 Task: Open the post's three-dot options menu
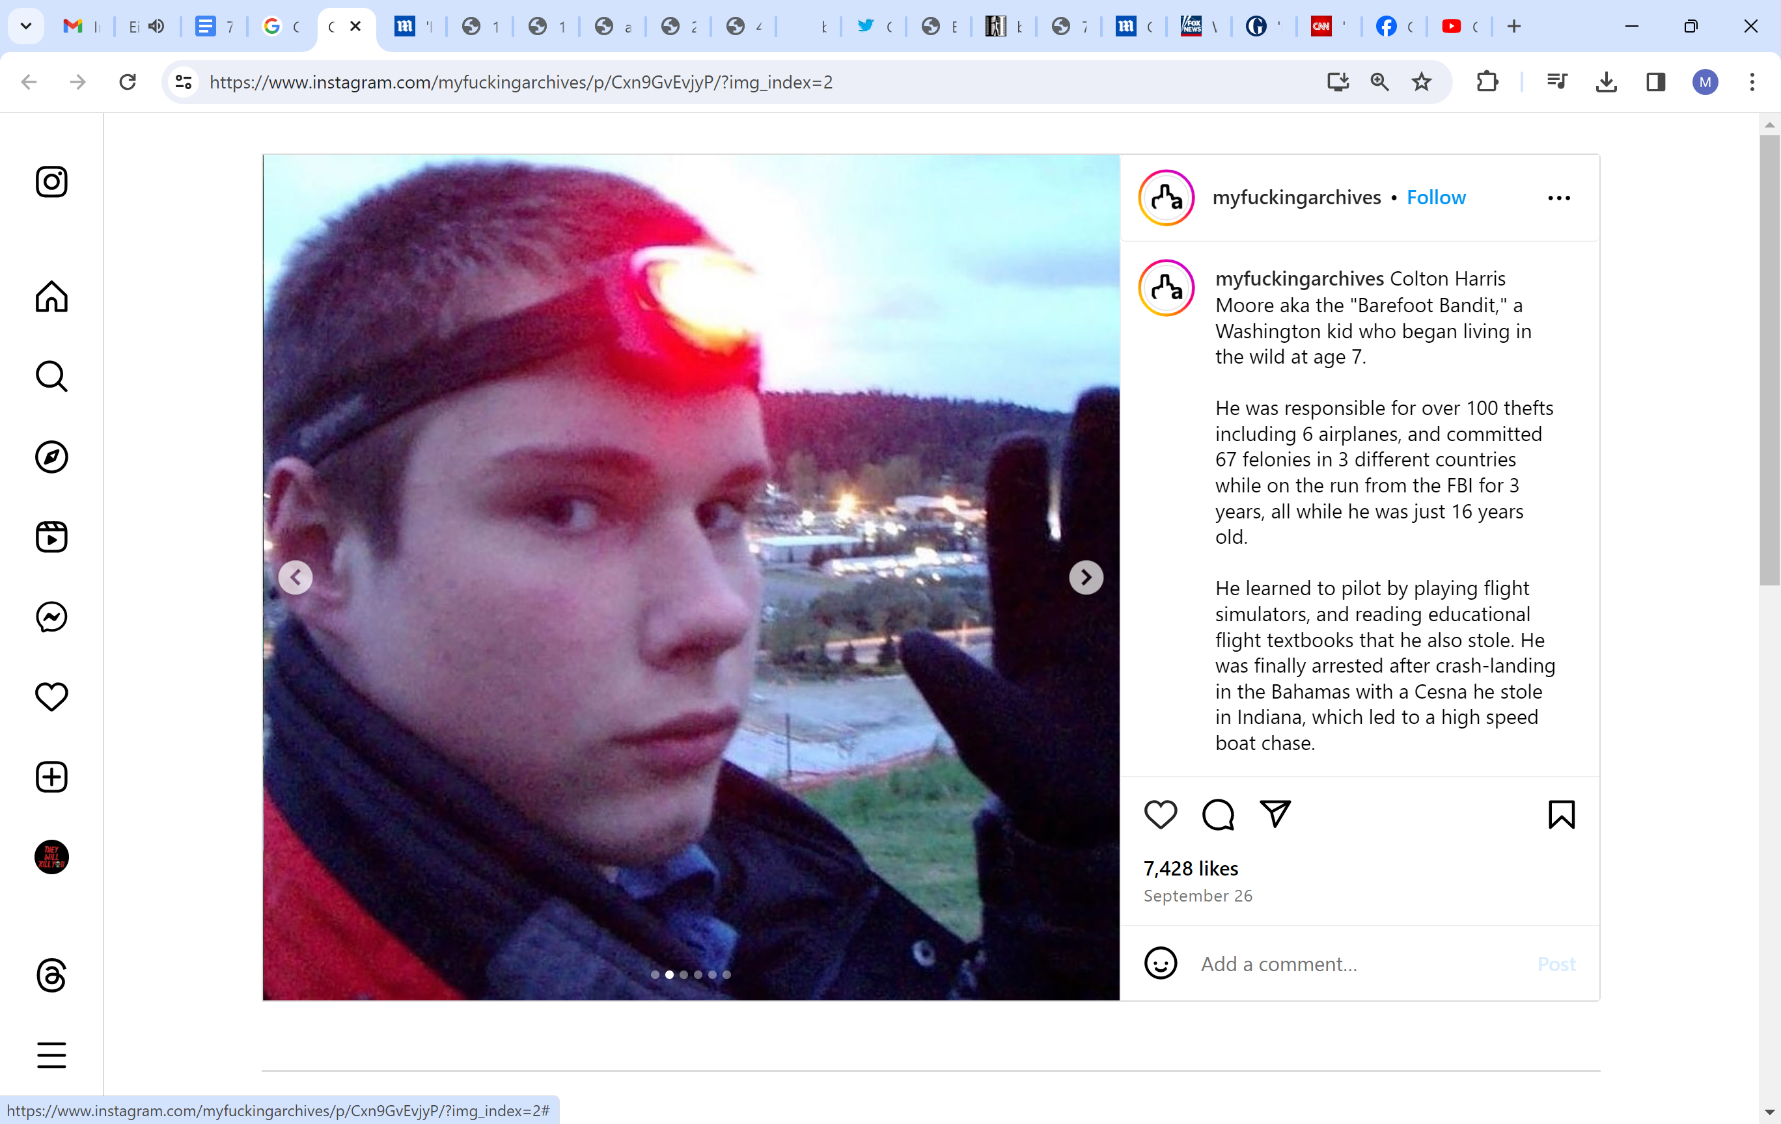click(1559, 198)
